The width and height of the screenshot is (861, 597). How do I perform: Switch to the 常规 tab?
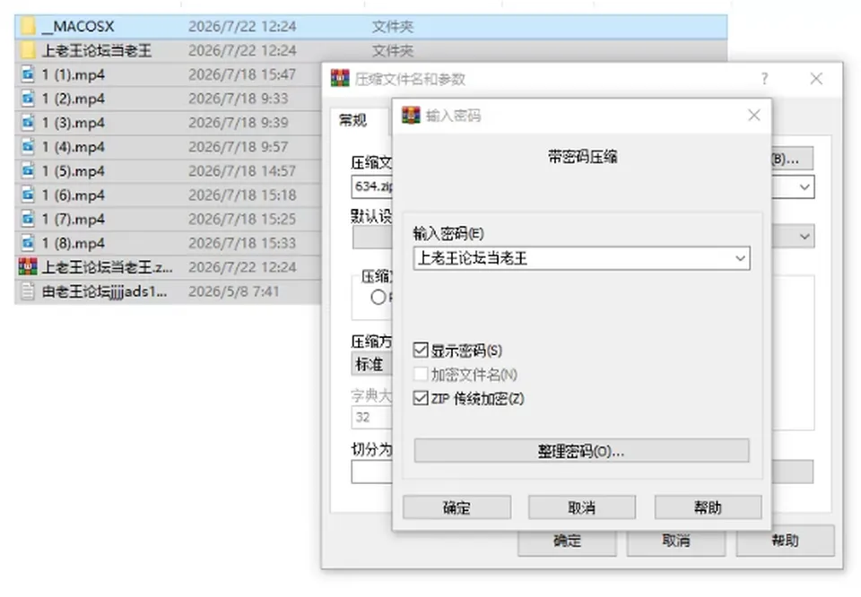click(352, 120)
